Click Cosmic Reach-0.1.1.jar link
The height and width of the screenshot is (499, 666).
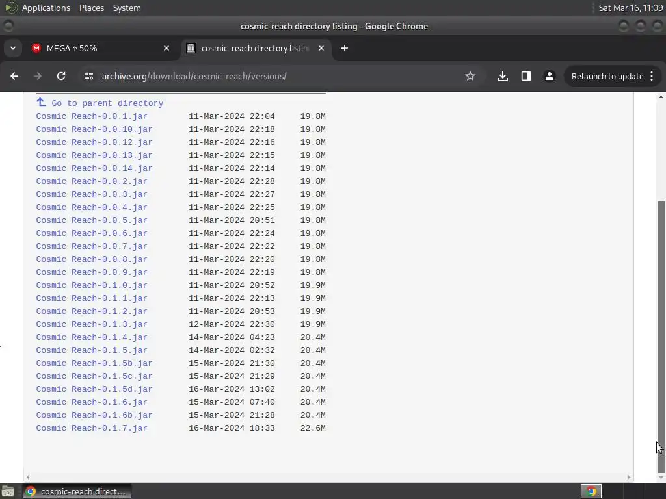coord(92,298)
